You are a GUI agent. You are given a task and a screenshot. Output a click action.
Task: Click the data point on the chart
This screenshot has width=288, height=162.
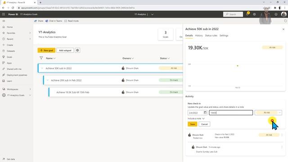(x=238, y=66)
